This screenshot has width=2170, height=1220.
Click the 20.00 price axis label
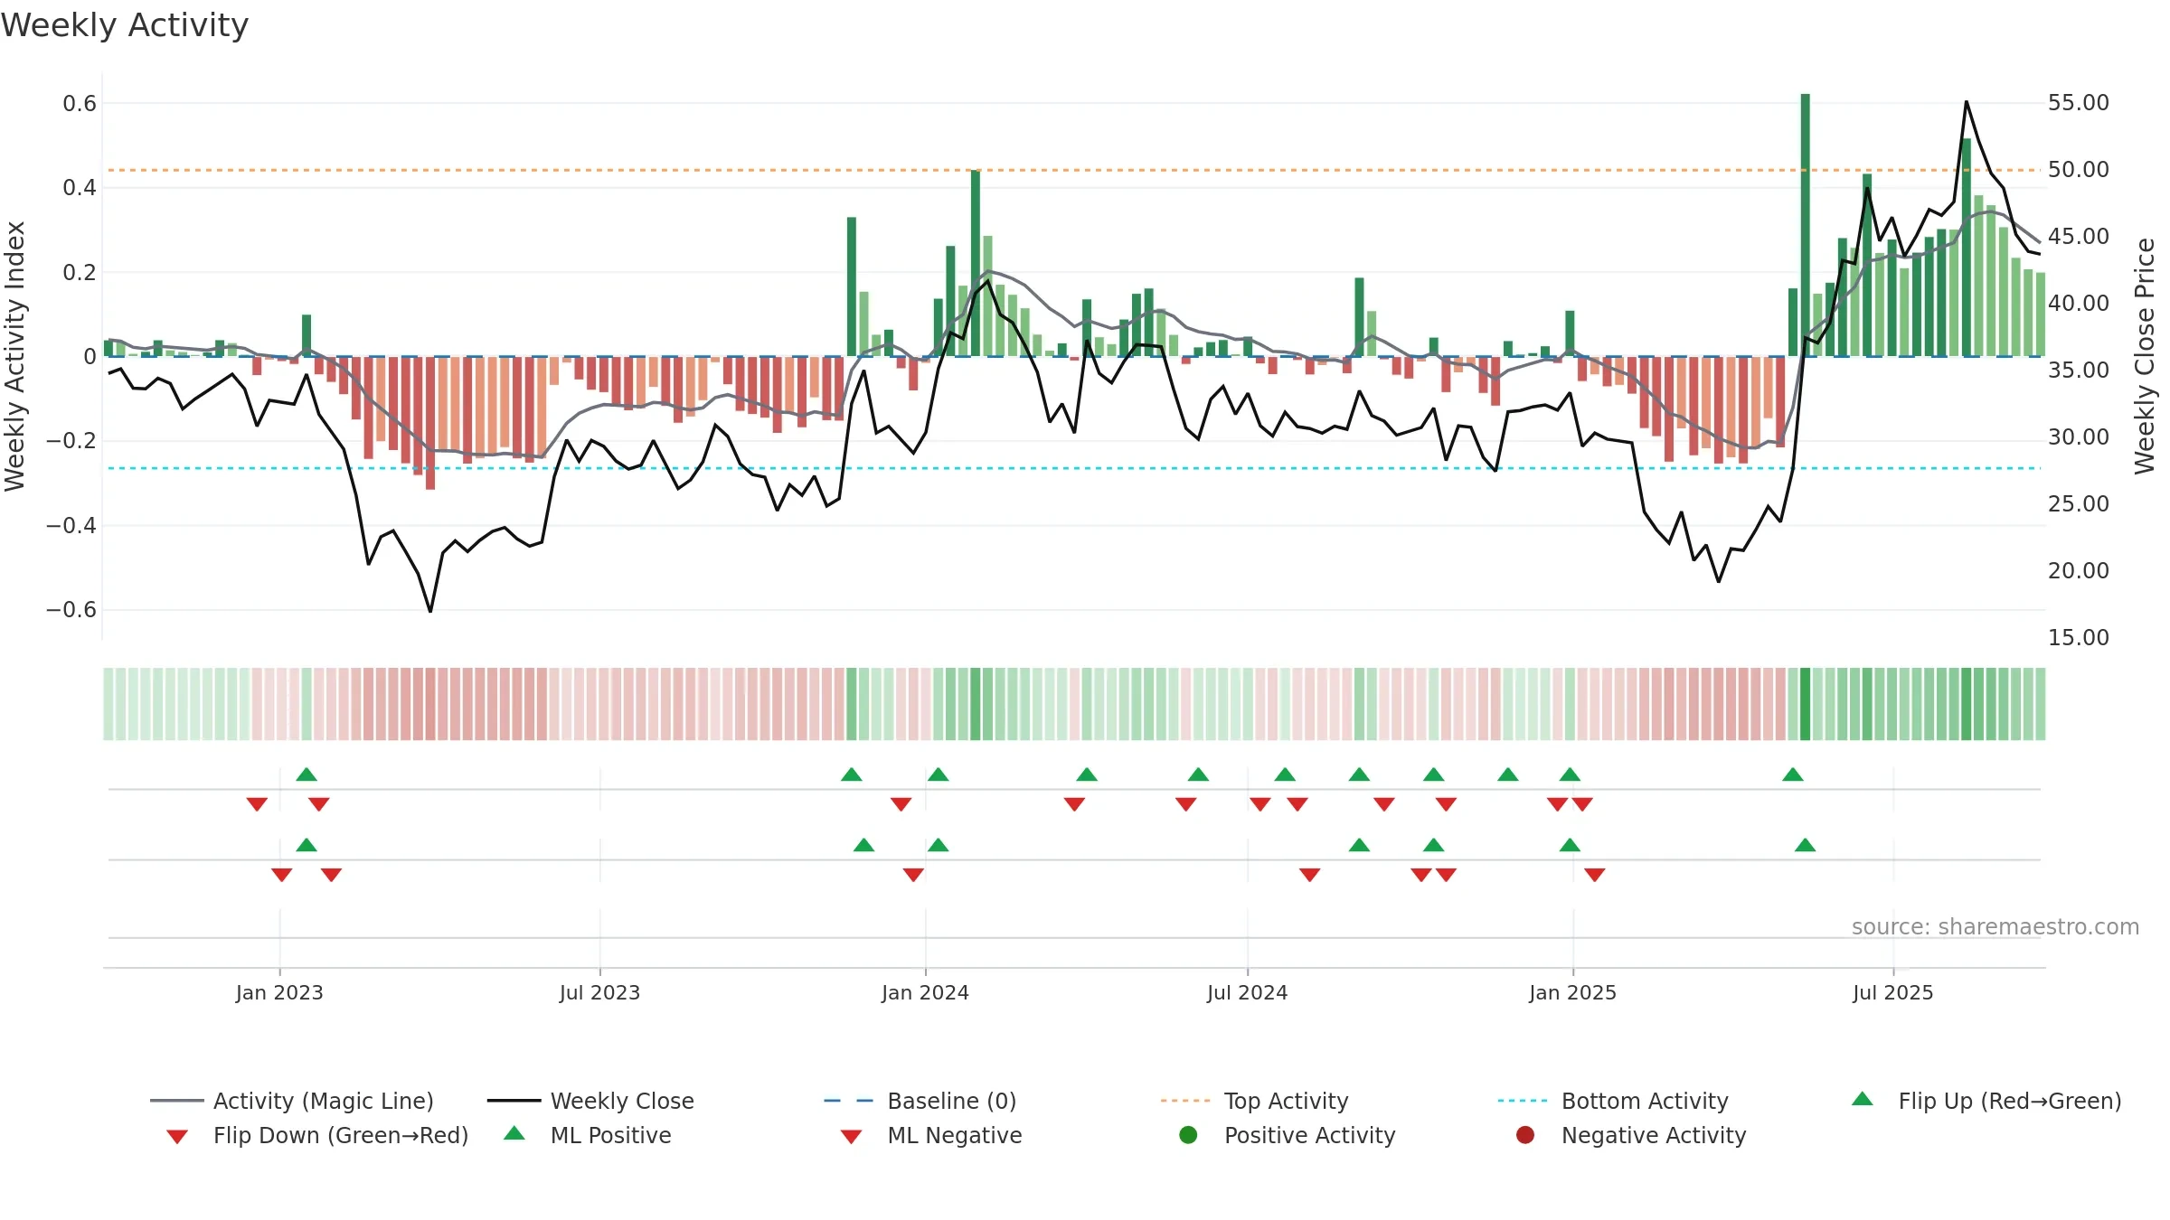[x=2079, y=570]
